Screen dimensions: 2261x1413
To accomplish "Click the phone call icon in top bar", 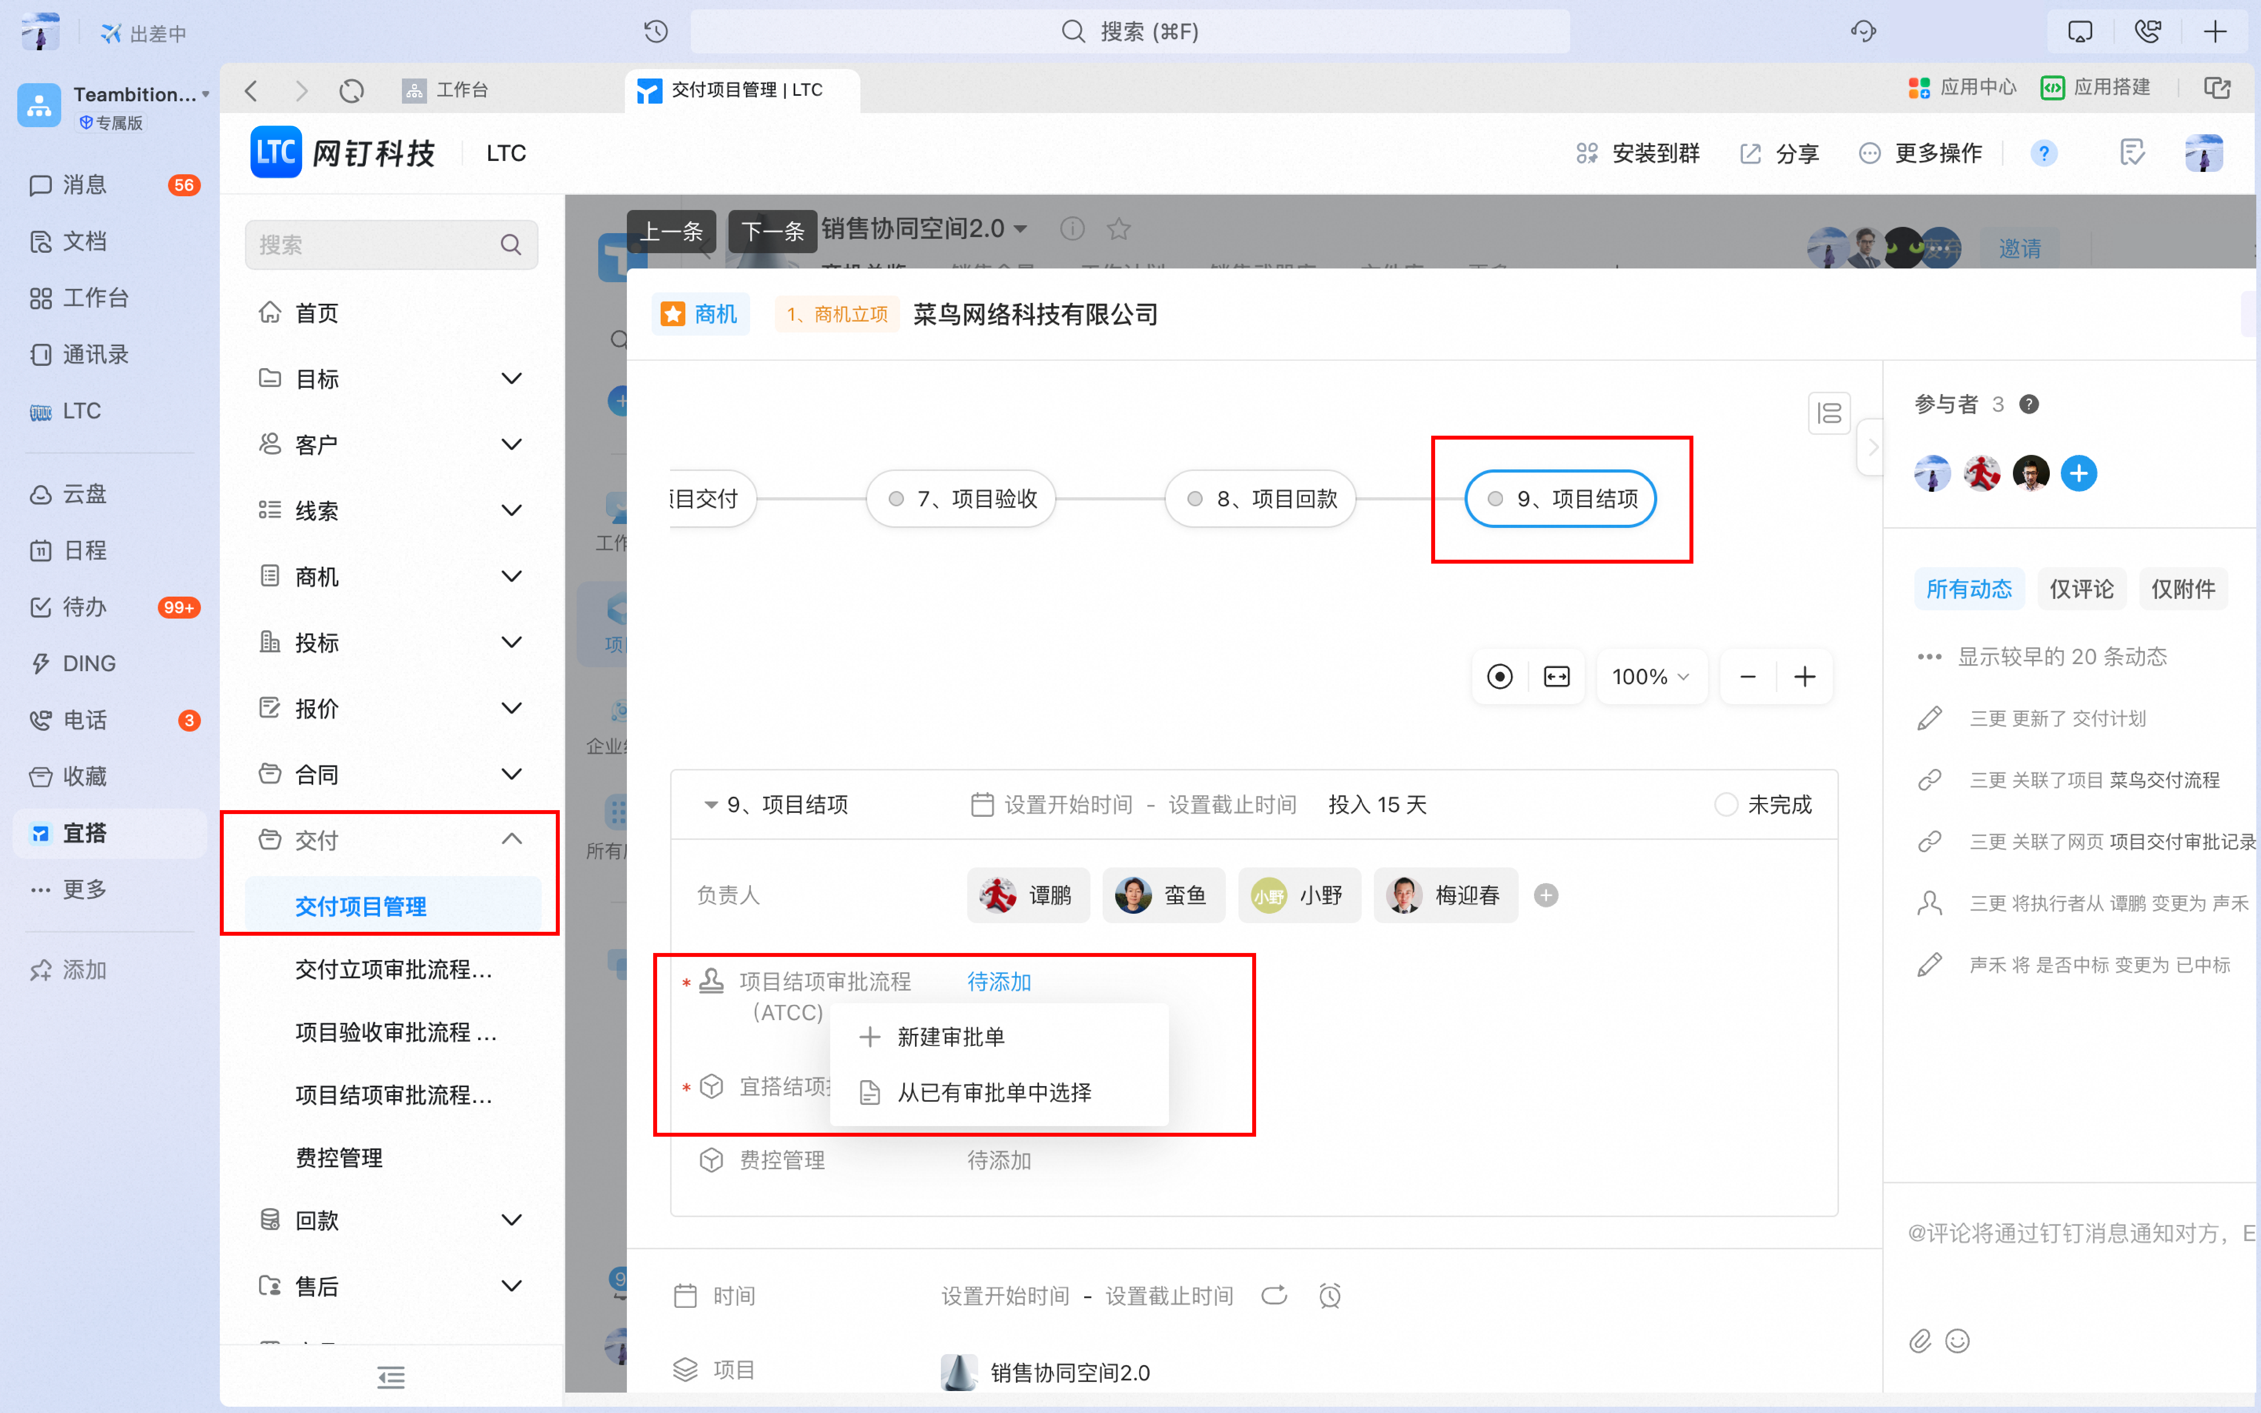I will [x=2148, y=32].
